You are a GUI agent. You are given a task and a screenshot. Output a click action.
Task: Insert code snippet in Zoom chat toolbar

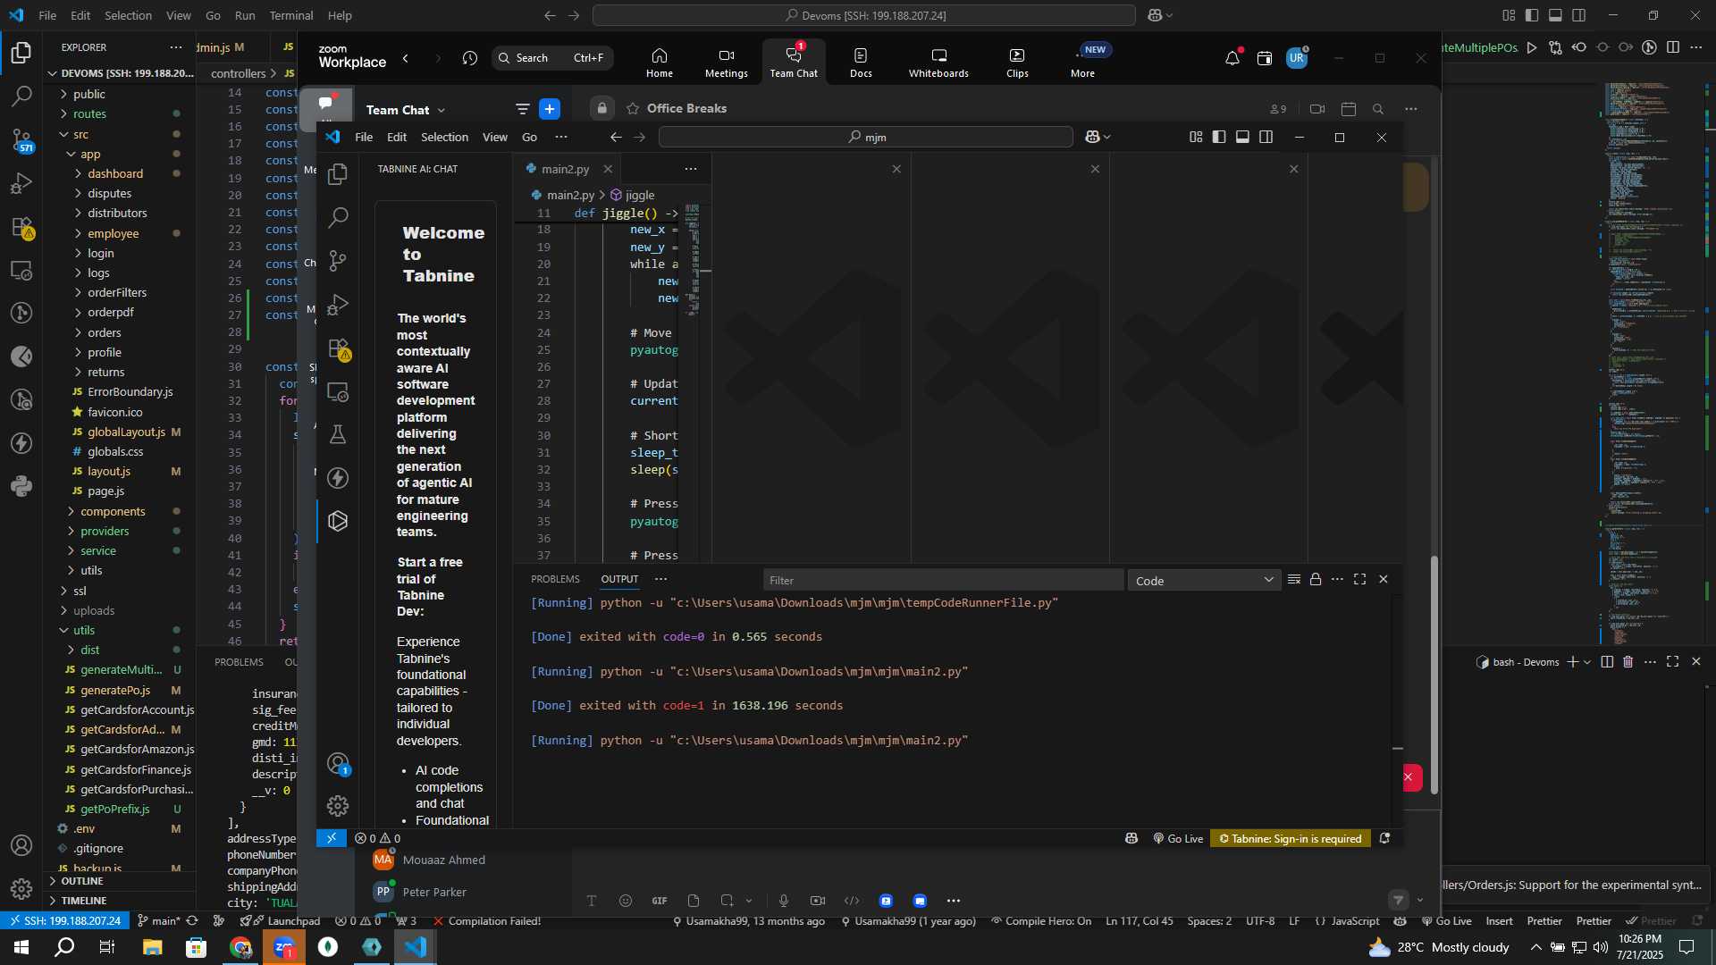(852, 901)
